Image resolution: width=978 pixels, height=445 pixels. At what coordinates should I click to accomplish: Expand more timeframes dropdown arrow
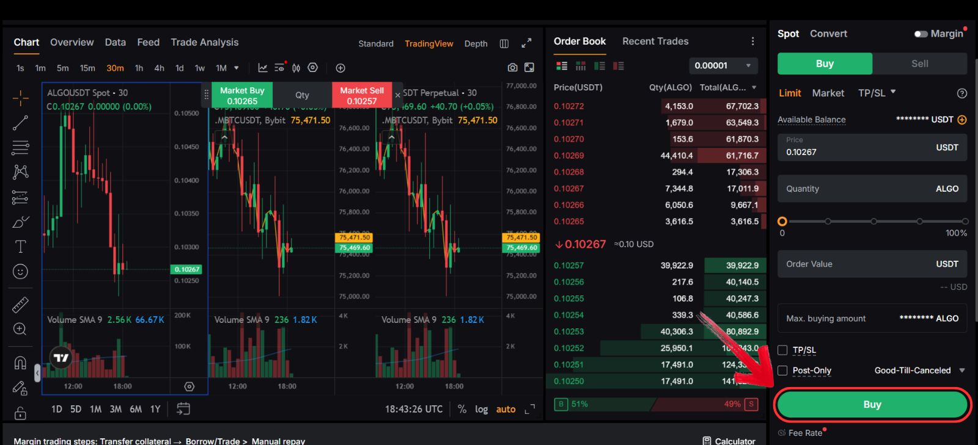pos(237,68)
